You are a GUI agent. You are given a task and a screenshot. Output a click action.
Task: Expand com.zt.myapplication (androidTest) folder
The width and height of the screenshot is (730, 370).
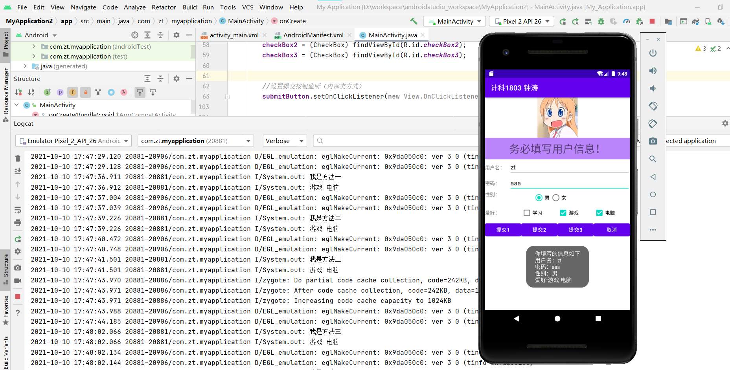click(34, 46)
